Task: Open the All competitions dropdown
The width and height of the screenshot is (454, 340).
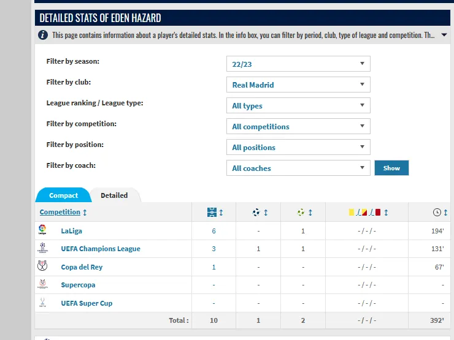Action: 298,126
